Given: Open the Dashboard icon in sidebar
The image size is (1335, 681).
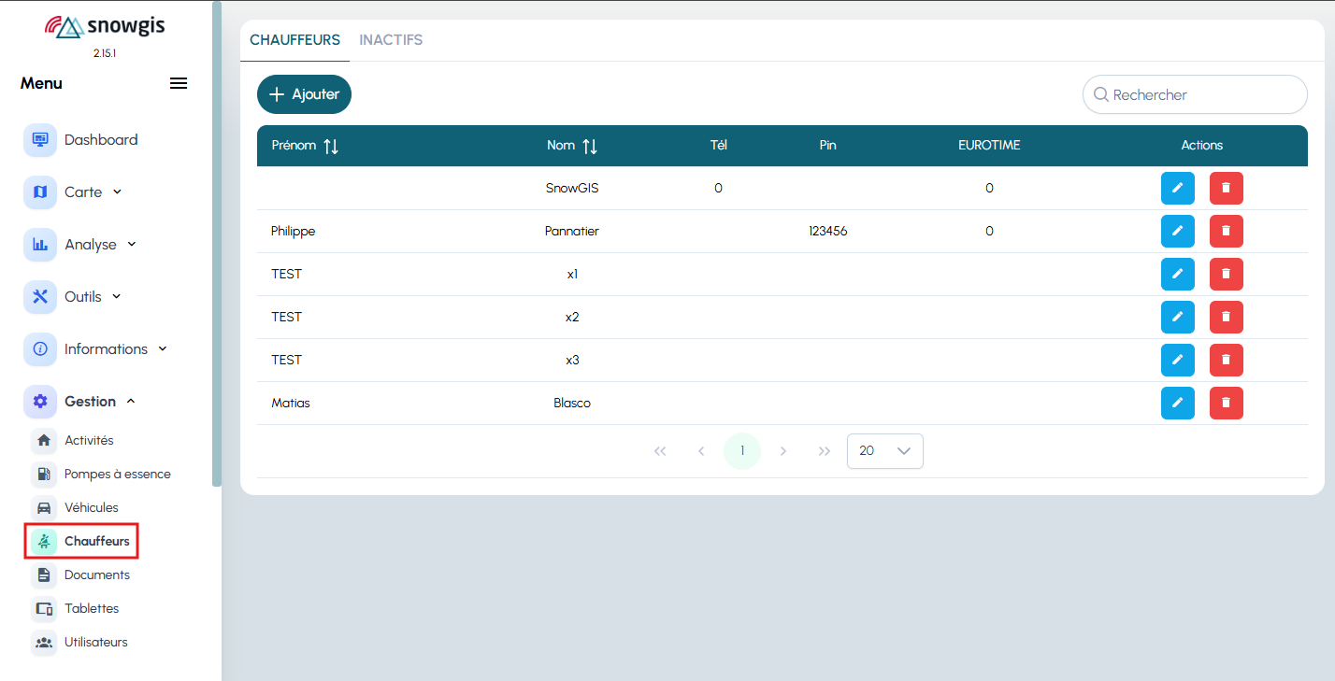Looking at the screenshot, I should tap(40, 140).
